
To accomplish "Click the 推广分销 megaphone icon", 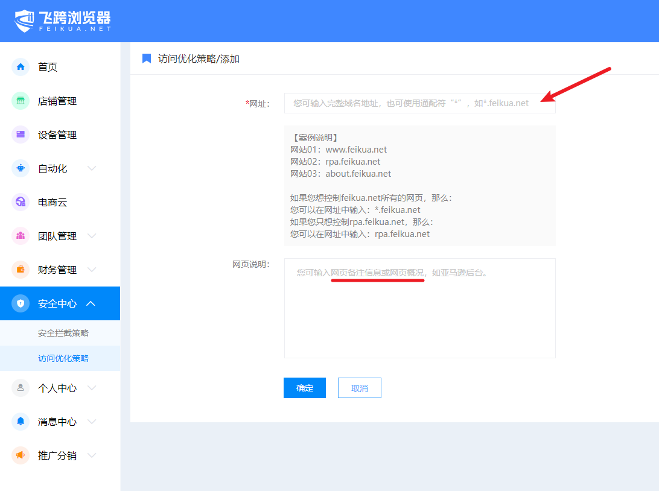I will coord(21,455).
